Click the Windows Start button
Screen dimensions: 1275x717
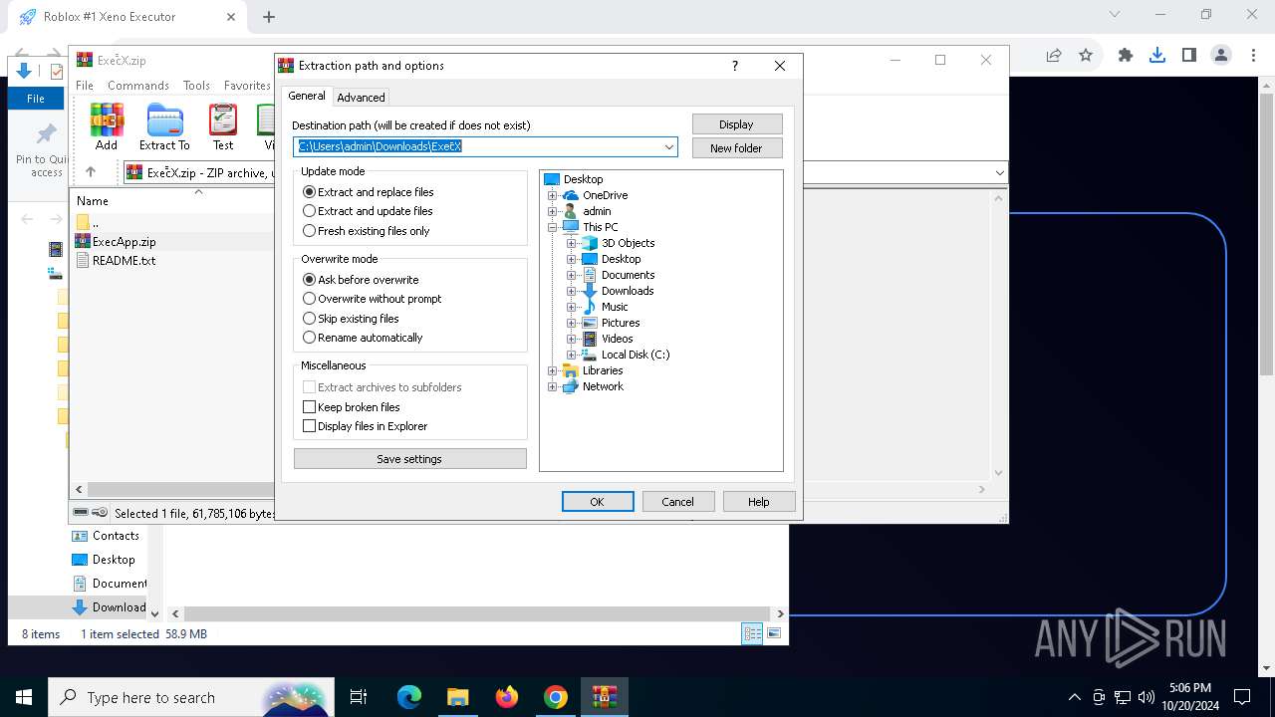24,697
